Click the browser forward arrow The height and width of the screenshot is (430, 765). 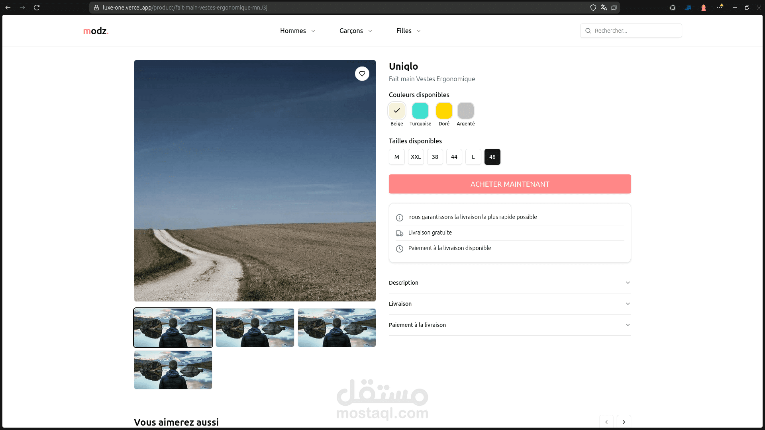coord(22,8)
